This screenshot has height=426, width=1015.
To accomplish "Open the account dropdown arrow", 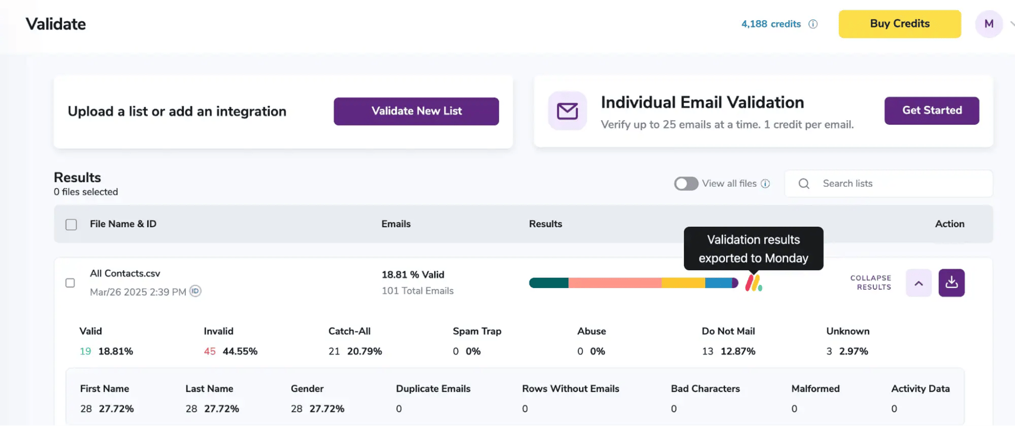I will pyautogui.click(x=1011, y=24).
